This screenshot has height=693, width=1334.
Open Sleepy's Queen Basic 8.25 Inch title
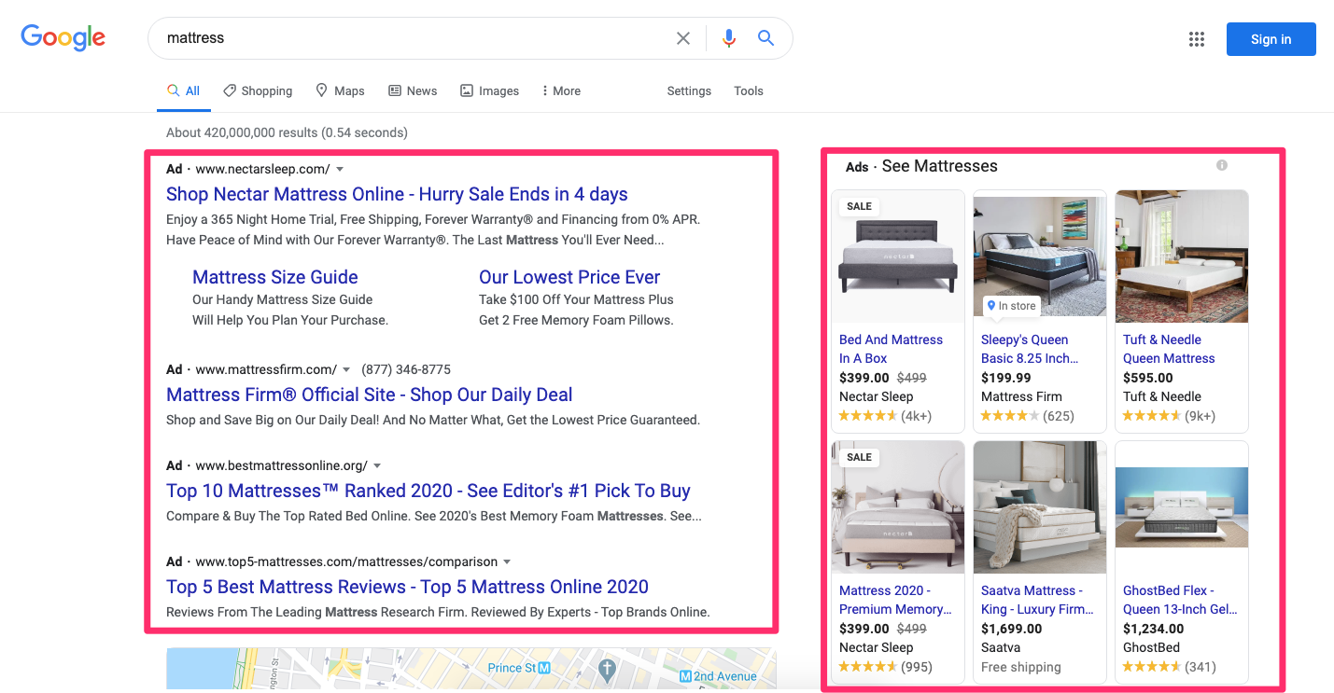1030,349
